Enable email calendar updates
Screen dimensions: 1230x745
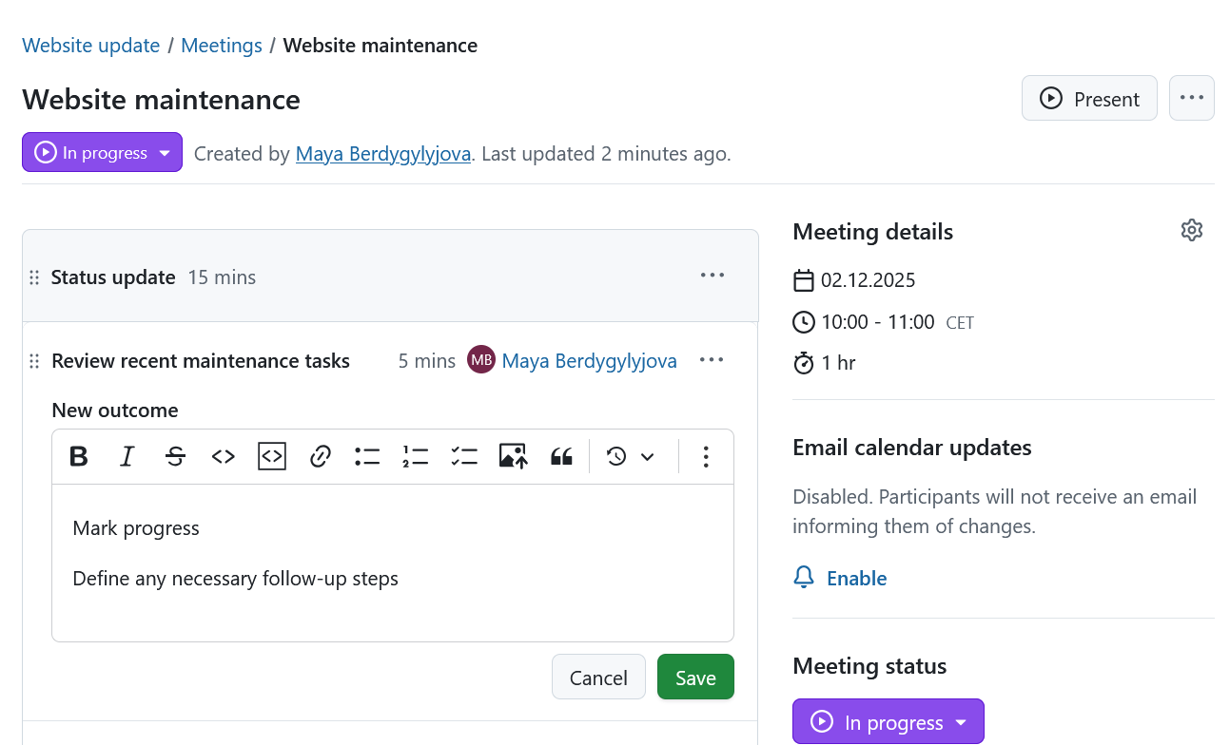pyautogui.click(x=856, y=579)
